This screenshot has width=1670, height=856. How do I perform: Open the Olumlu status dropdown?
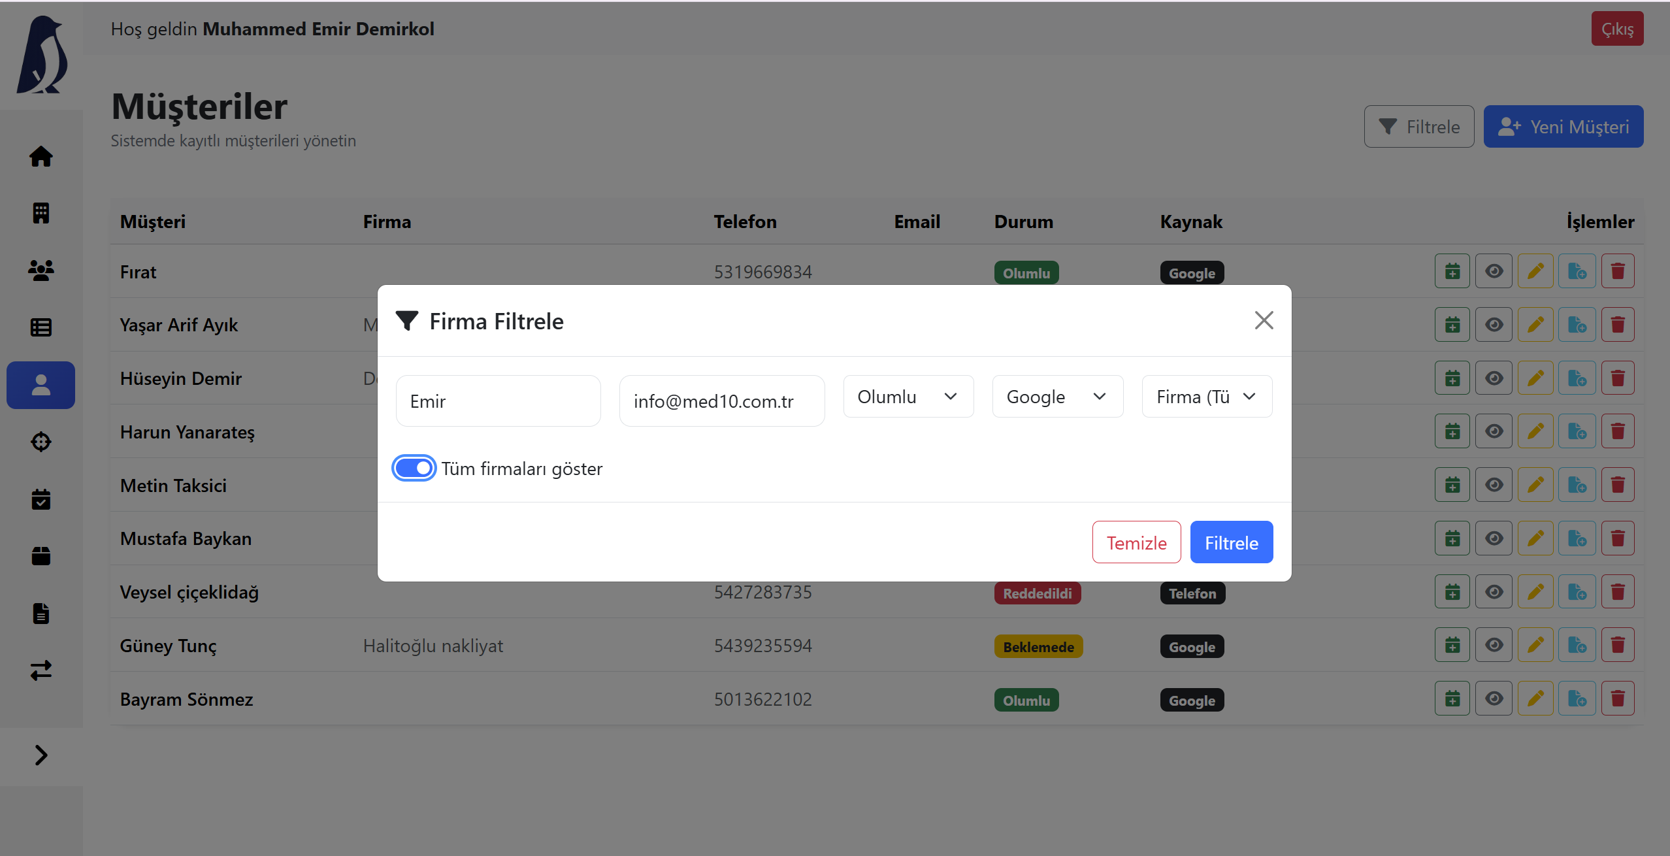(908, 397)
